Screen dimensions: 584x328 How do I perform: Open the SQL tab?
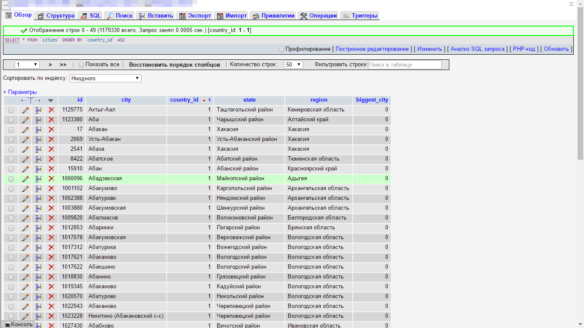coord(90,16)
